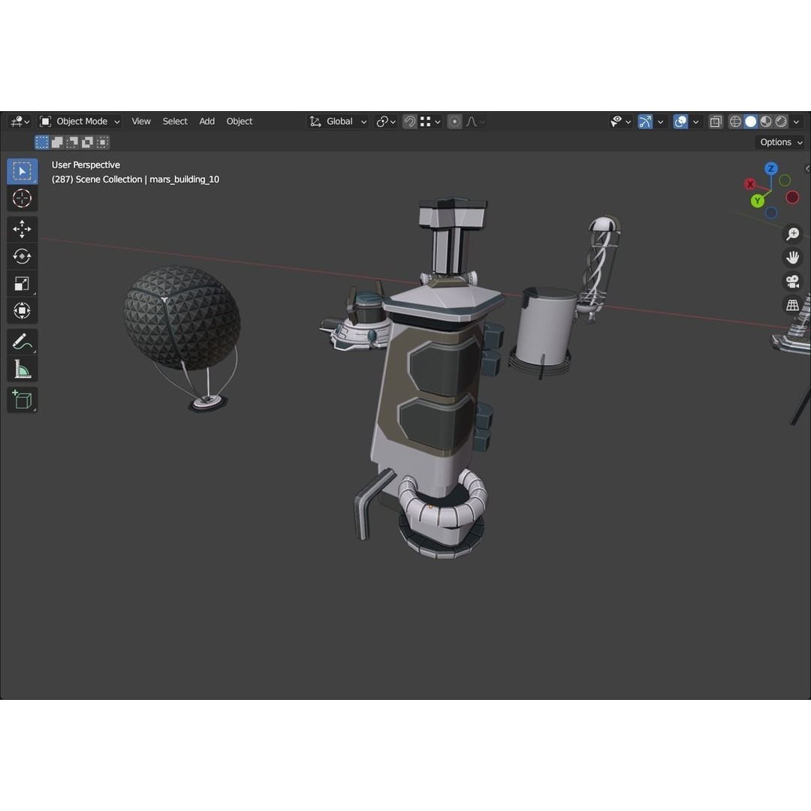The image size is (811, 811).
Task: Select the Tweak/Box Select tool
Action: tap(22, 171)
